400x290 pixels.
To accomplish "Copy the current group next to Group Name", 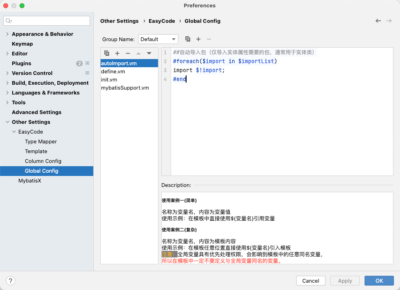I will pyautogui.click(x=188, y=39).
